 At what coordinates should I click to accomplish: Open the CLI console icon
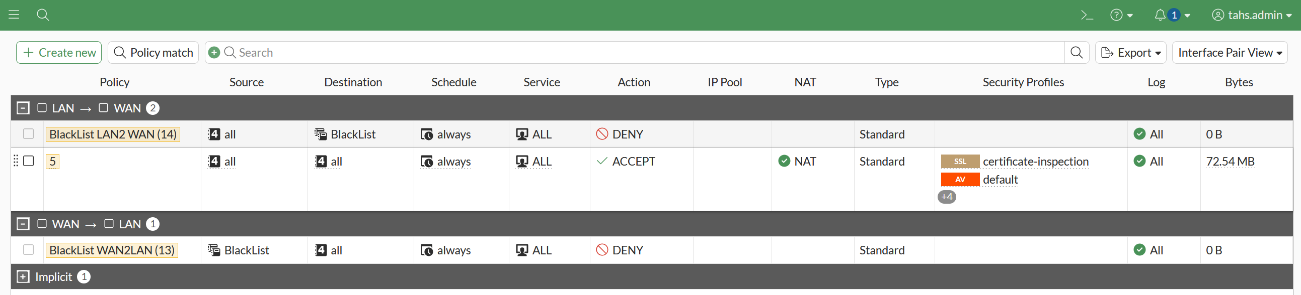[1087, 15]
